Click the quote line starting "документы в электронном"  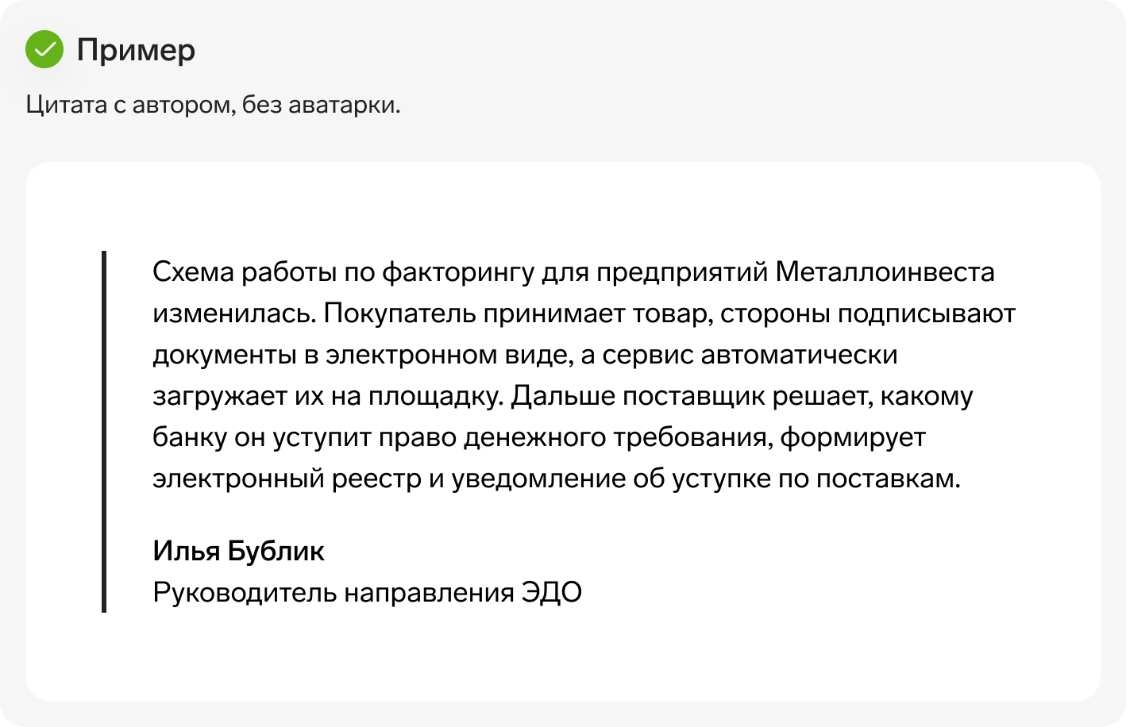(x=525, y=355)
